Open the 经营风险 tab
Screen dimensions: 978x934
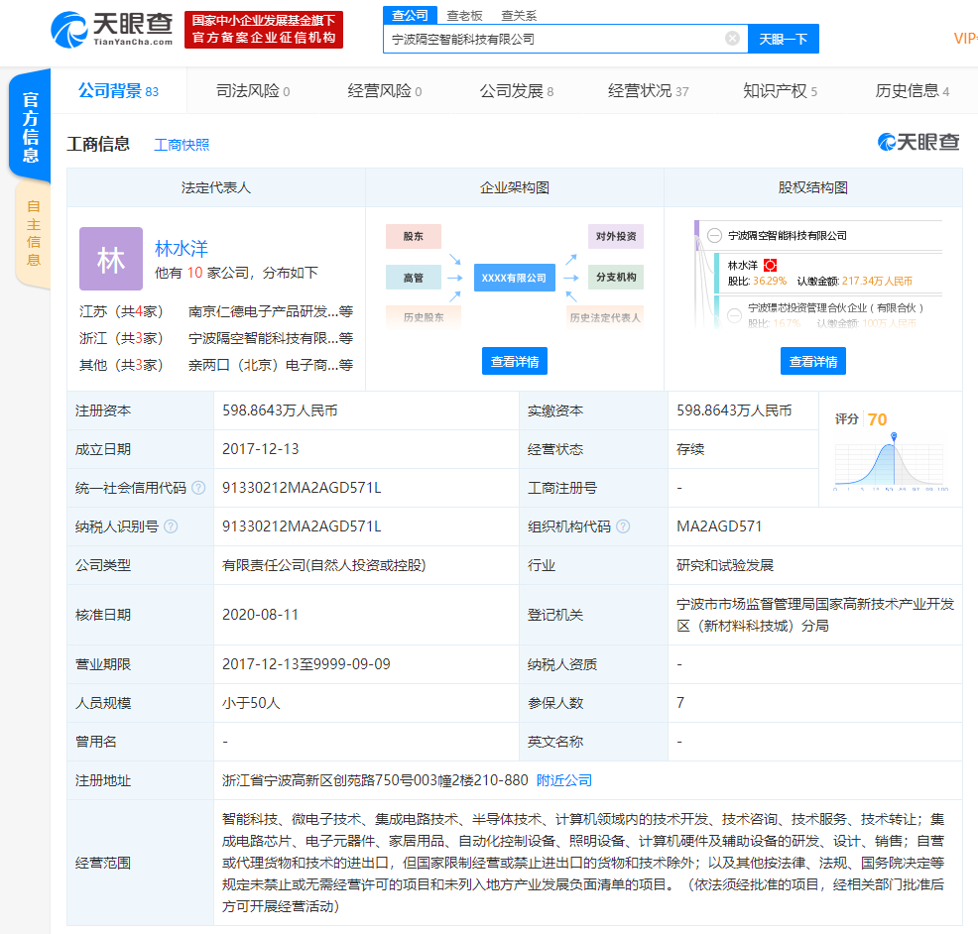click(384, 91)
